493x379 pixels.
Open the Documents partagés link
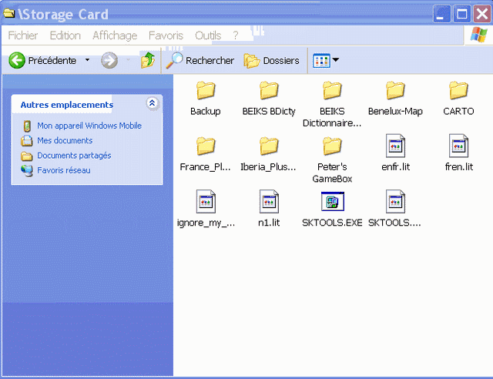[x=74, y=156]
